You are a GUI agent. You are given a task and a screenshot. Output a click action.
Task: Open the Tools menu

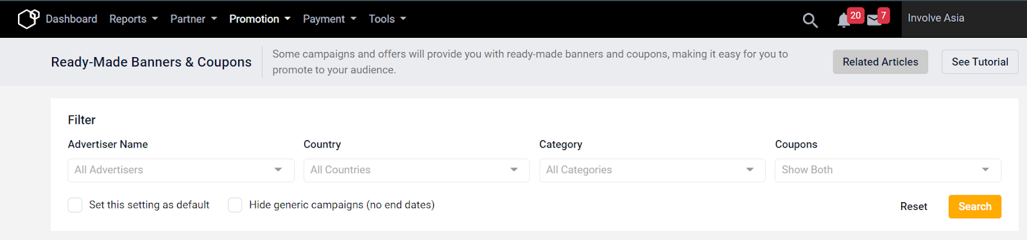[x=388, y=19]
